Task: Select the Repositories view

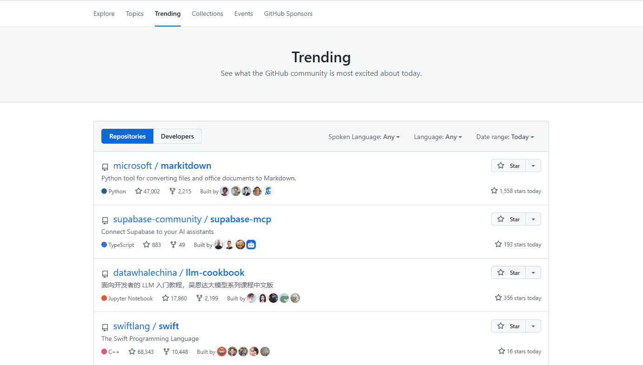Action: [x=127, y=136]
